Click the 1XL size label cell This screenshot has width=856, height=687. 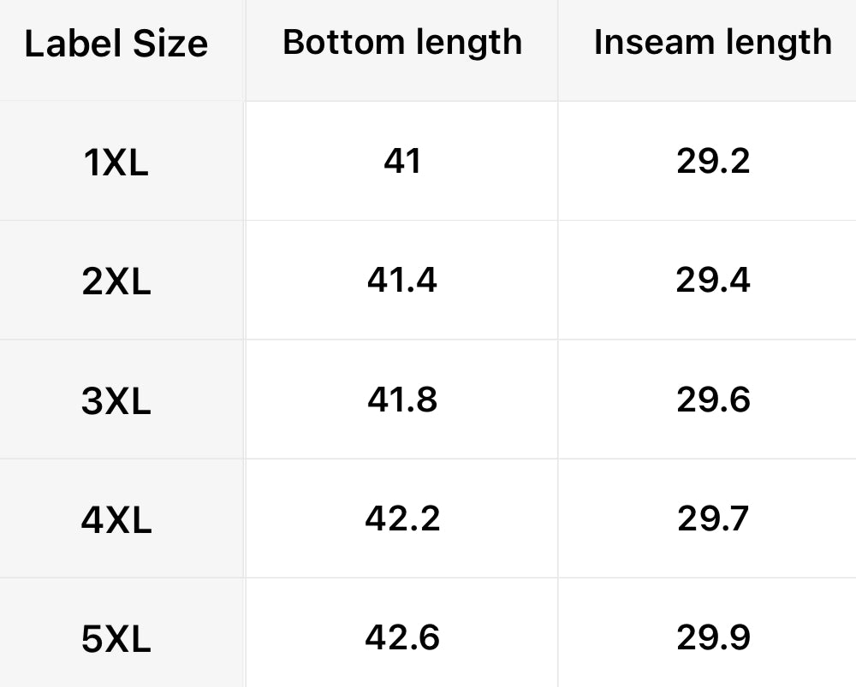pyautogui.click(x=116, y=162)
